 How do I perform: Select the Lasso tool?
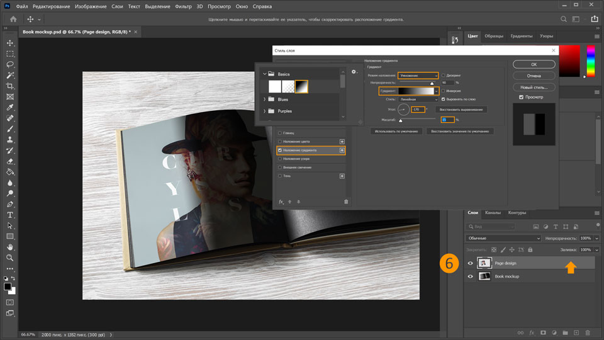click(10, 65)
